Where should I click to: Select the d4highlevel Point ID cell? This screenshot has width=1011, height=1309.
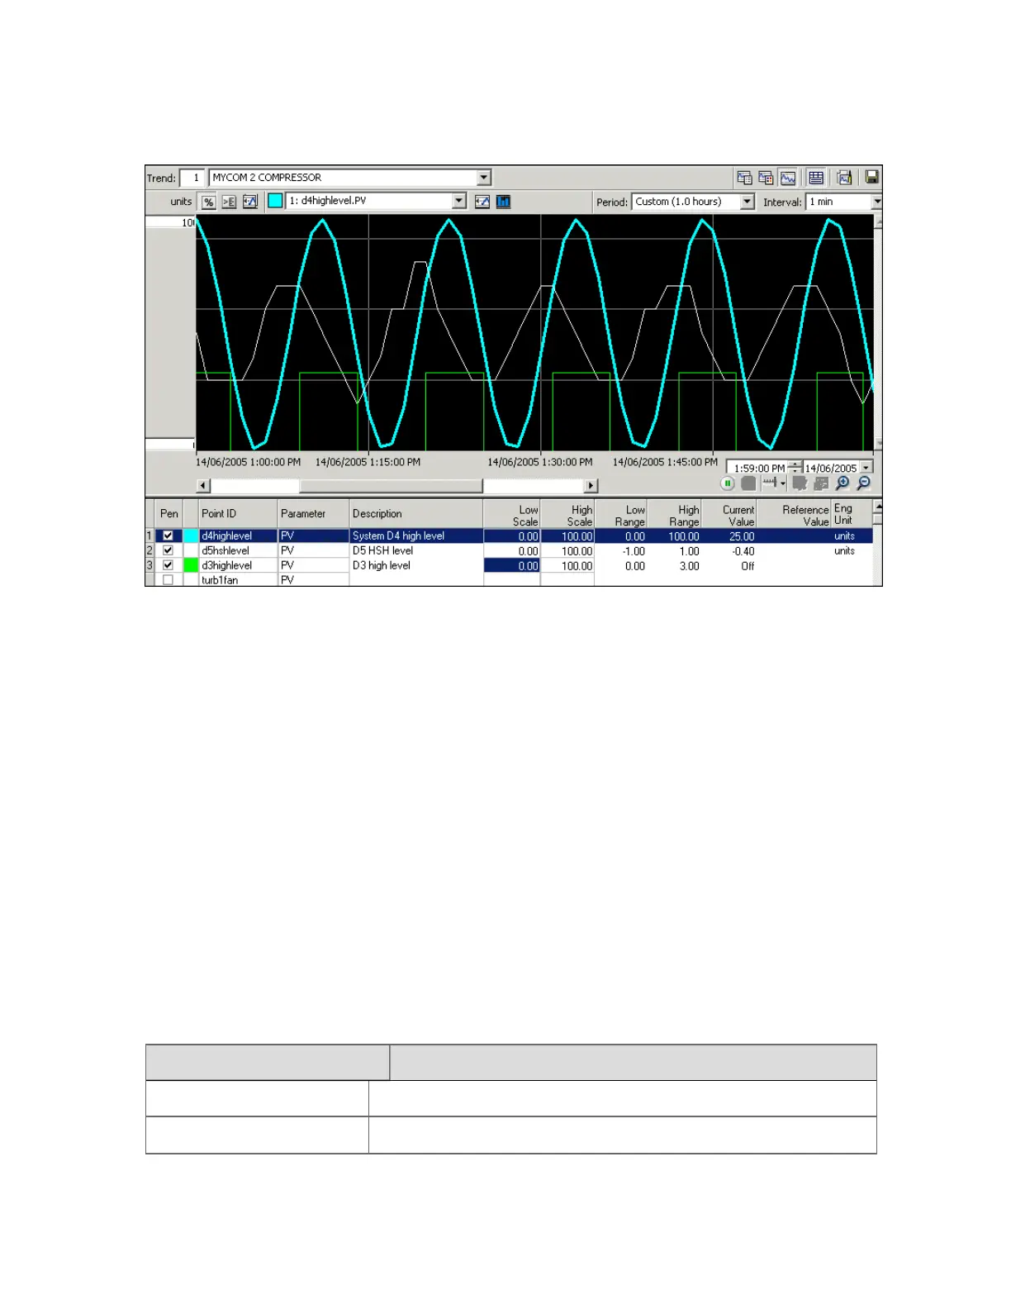(238, 536)
